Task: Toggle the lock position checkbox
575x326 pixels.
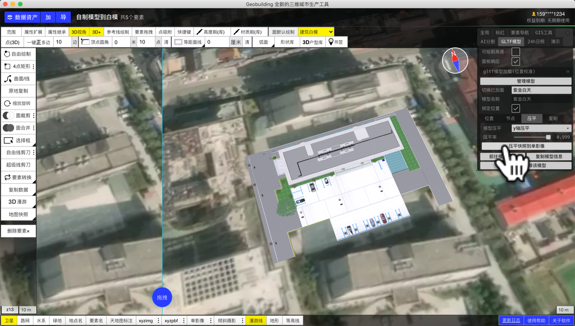Action: coord(515,108)
